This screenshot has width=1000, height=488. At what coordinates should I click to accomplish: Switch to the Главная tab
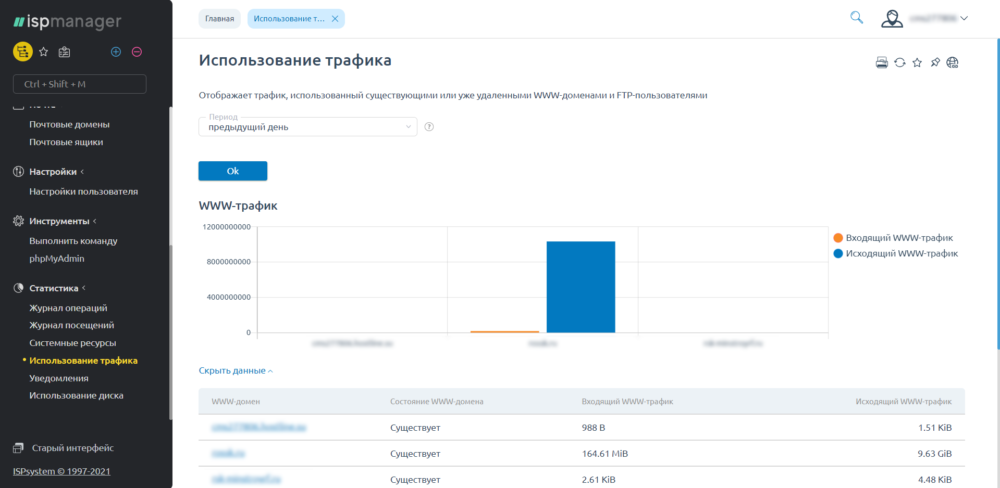coord(219,19)
